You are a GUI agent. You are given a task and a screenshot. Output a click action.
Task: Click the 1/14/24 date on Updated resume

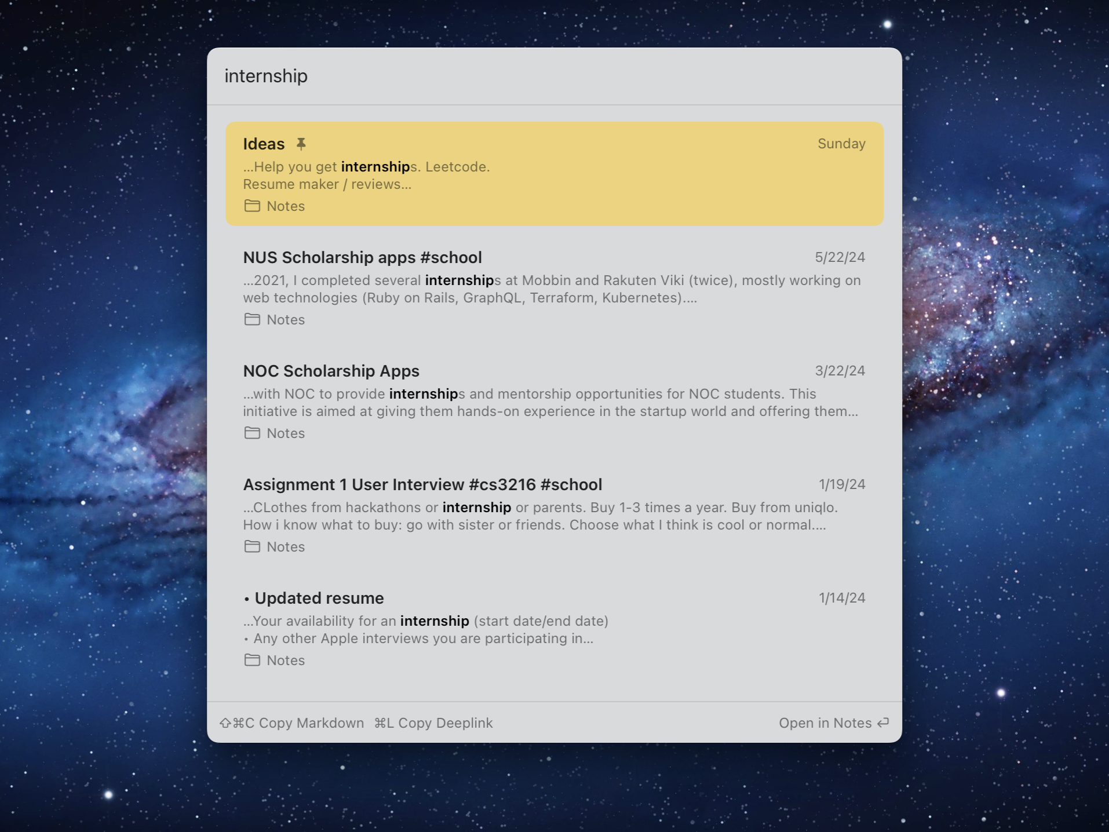(x=841, y=598)
